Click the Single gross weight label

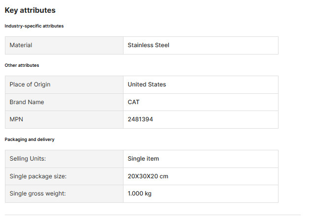pos(38,194)
